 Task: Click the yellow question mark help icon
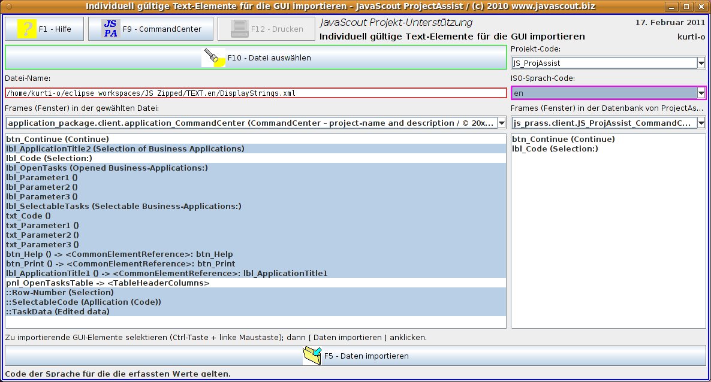pyautogui.click(x=26, y=29)
